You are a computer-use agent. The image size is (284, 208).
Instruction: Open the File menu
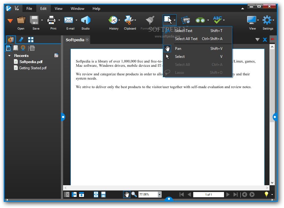click(29, 9)
